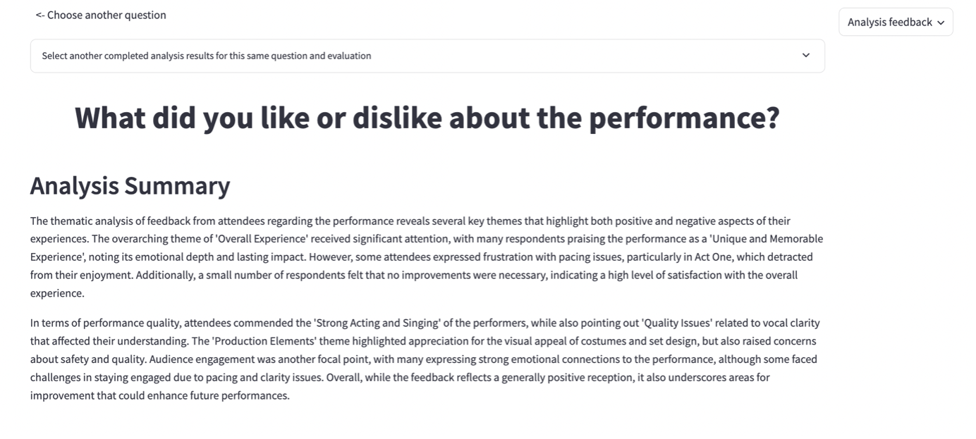Click the chevron icon beside 'Analysis feedback'
Image resolution: width=976 pixels, height=439 pixels.
coord(941,23)
